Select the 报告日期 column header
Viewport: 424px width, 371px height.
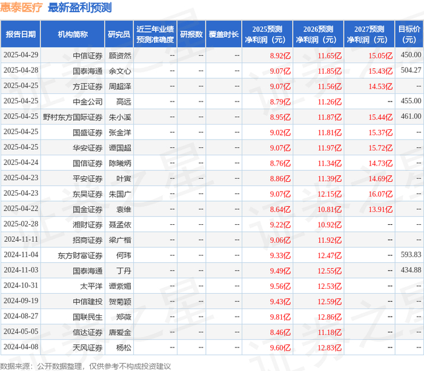tap(21, 34)
